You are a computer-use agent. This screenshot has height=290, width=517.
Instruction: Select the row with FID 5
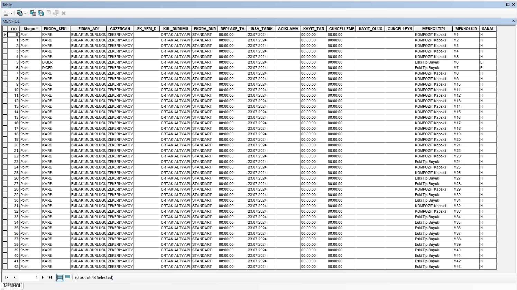point(5,62)
